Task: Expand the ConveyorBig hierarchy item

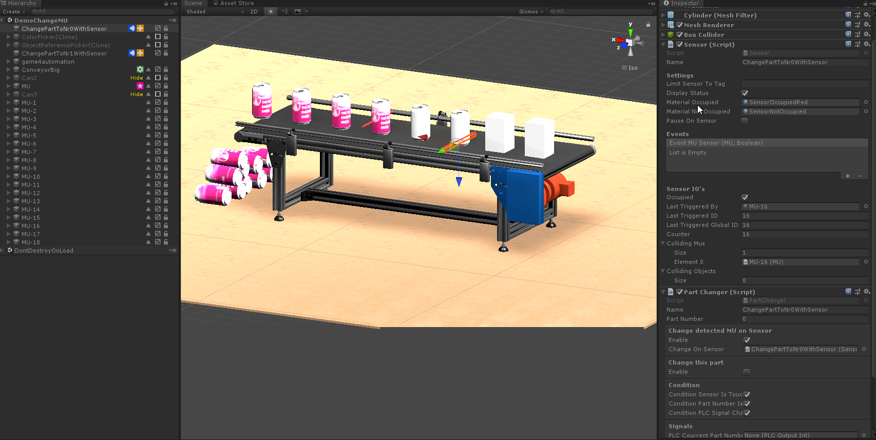Action: pos(9,70)
